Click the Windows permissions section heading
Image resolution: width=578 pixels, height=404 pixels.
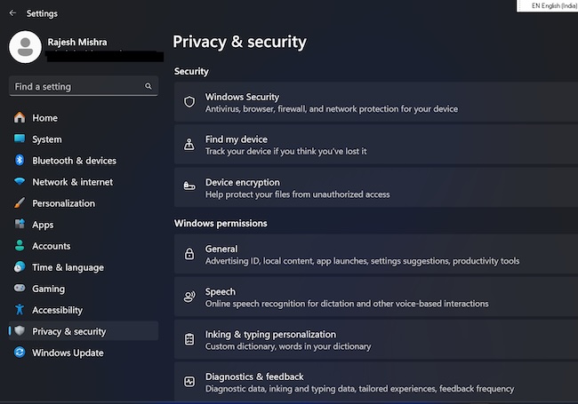221,224
